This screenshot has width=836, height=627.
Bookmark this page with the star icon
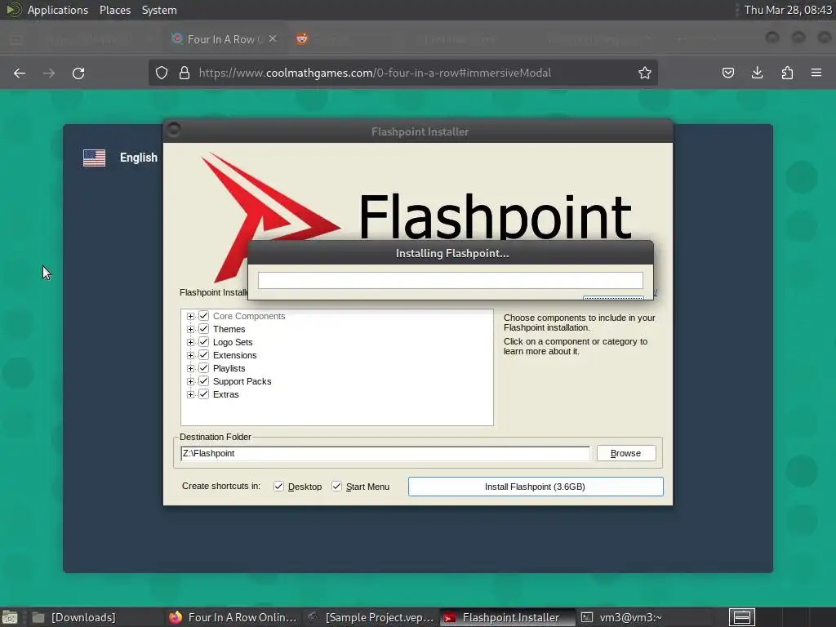click(x=645, y=73)
